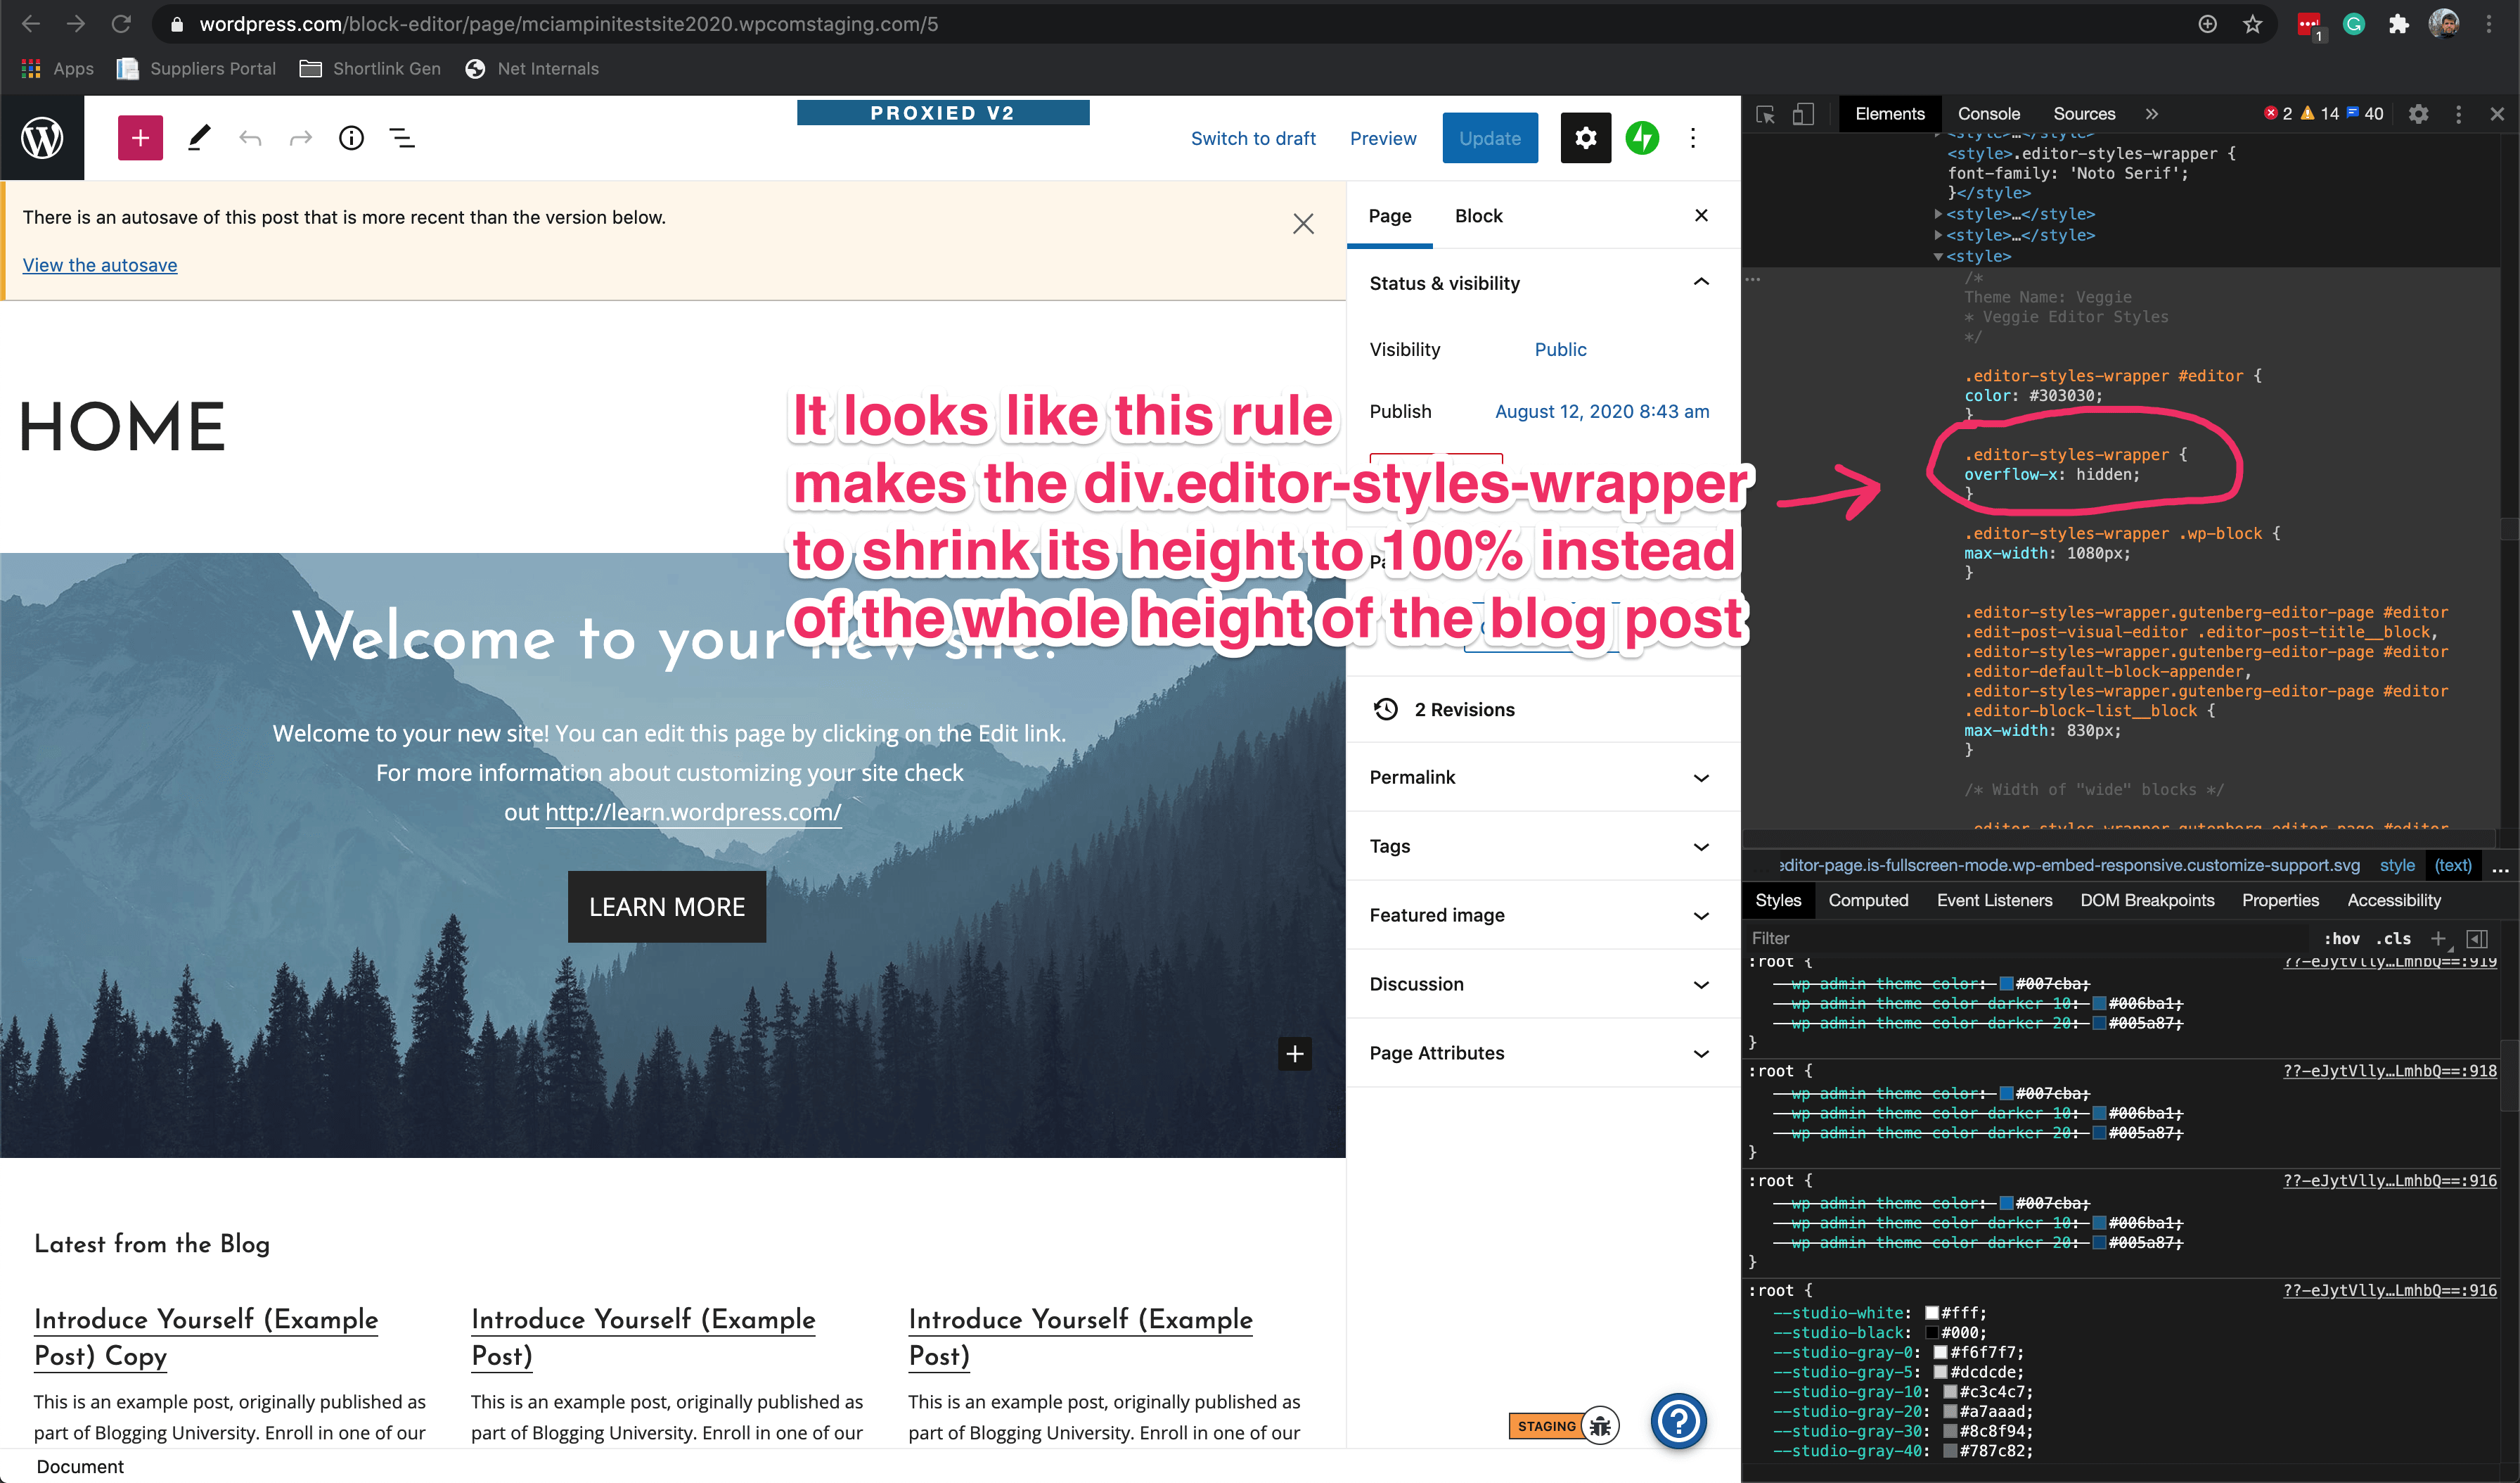Expand the Discussion panel
The image size is (2520, 1483).
tap(1701, 985)
